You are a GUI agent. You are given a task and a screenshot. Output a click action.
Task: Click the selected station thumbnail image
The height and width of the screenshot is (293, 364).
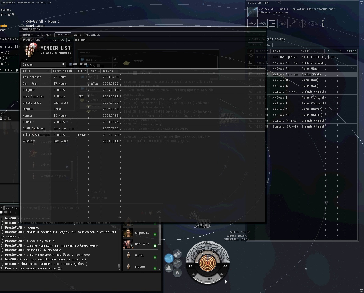point(252,12)
